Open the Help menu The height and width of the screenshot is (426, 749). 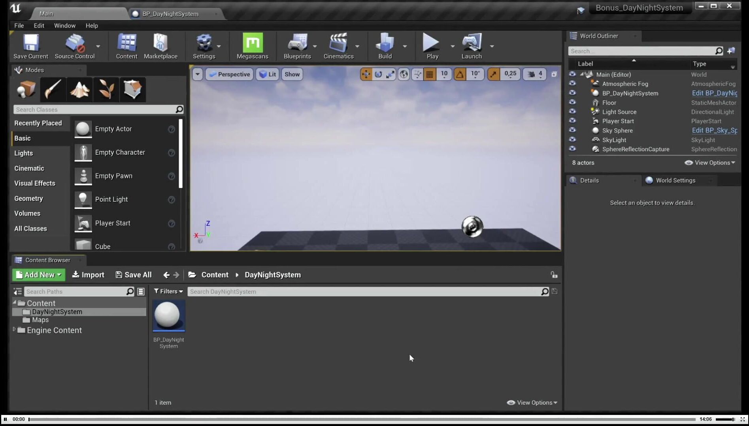tap(92, 26)
